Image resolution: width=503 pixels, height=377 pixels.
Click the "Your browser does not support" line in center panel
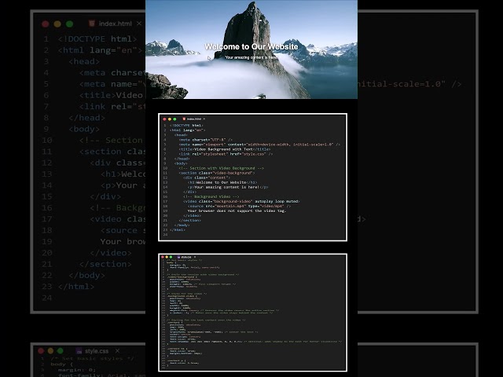click(237, 211)
